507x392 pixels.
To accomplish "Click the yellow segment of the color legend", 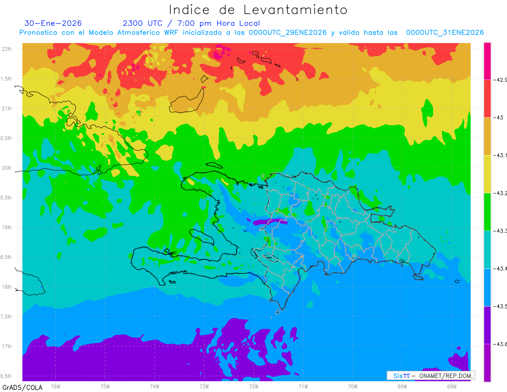I will 487,174.
